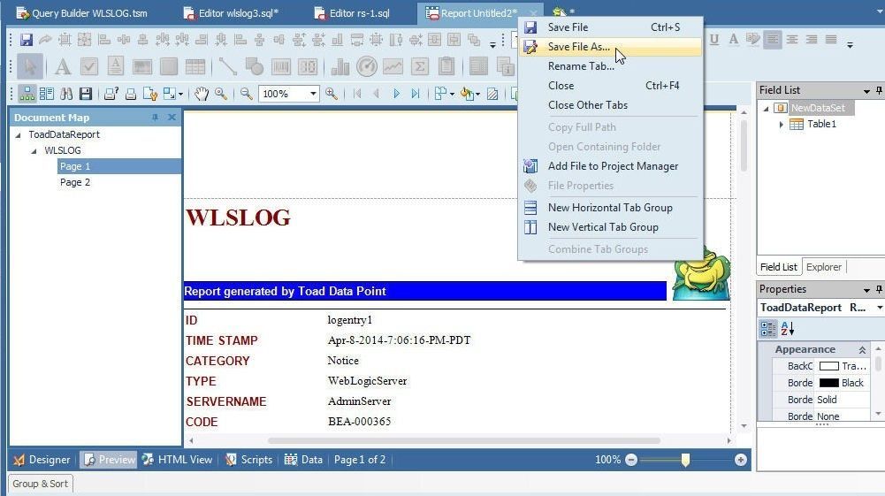Close the Document Map panel
Viewport: 885px width, 496px height.
tap(172, 118)
